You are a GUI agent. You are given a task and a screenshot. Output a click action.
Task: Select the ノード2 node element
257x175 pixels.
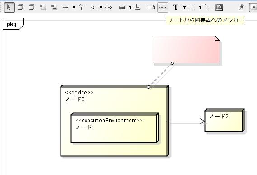pos(224,120)
